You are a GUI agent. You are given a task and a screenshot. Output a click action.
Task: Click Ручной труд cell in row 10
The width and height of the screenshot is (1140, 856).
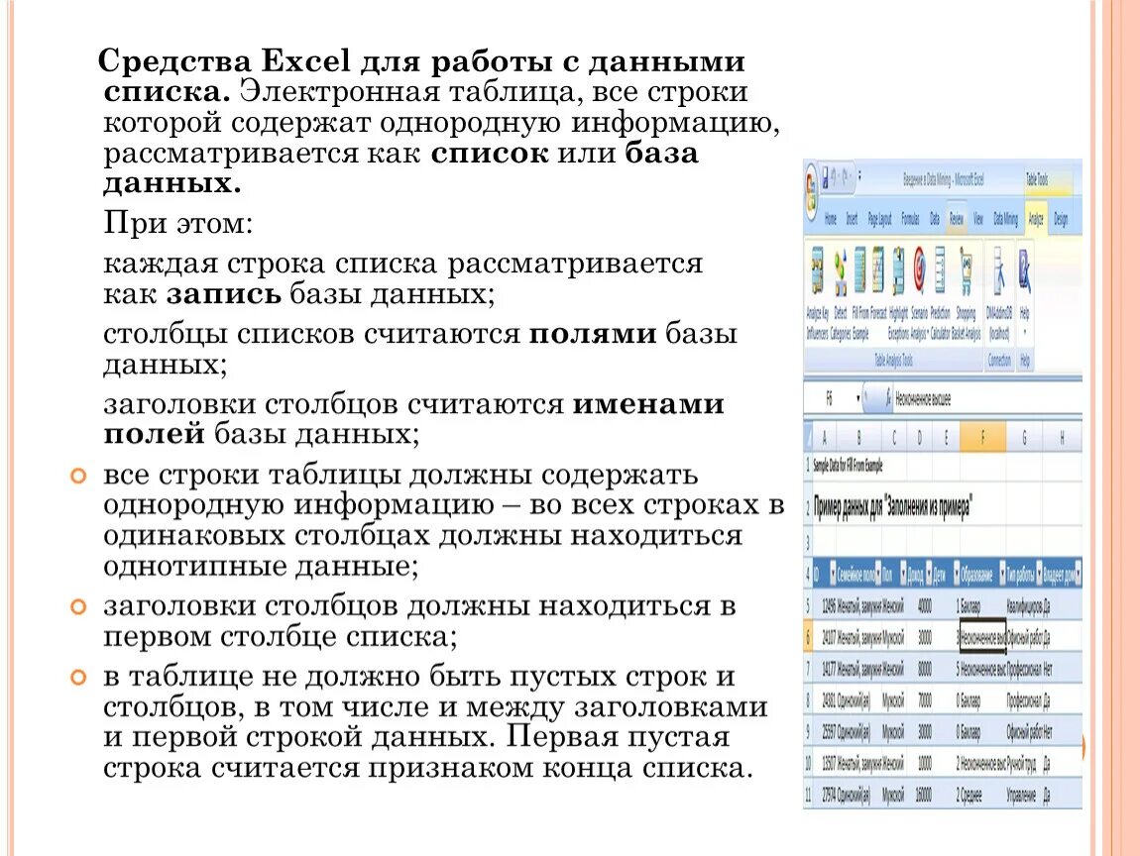pyautogui.click(x=1024, y=763)
